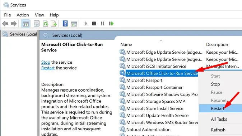Select Microsoft Store Install Service row
Screen dimensions: 242x136
point(155,108)
